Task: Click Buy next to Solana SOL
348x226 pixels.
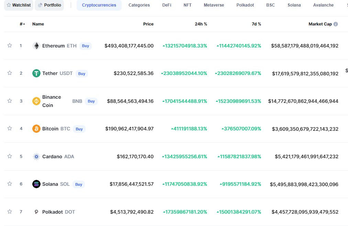Action: point(79,184)
